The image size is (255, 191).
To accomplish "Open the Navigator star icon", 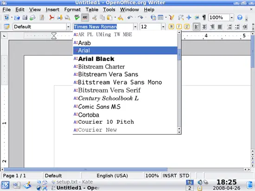I will point(189,18).
